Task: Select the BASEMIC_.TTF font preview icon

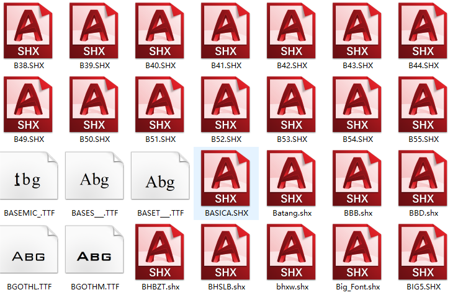Action: click(x=29, y=175)
